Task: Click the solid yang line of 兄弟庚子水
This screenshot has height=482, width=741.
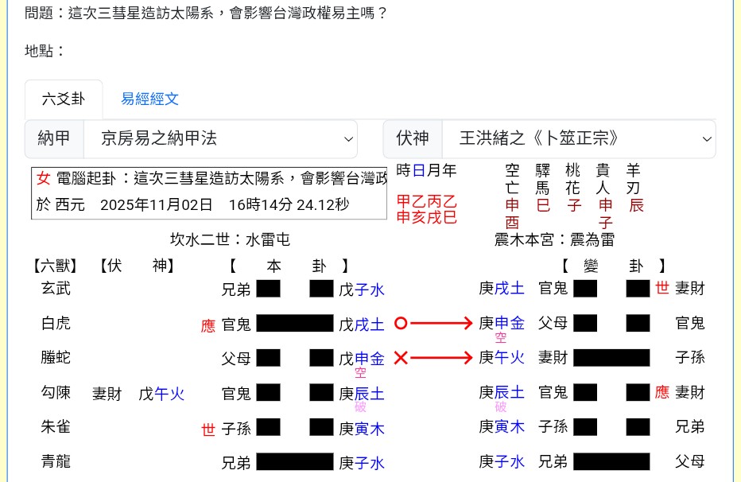Action: pyautogui.click(x=294, y=463)
